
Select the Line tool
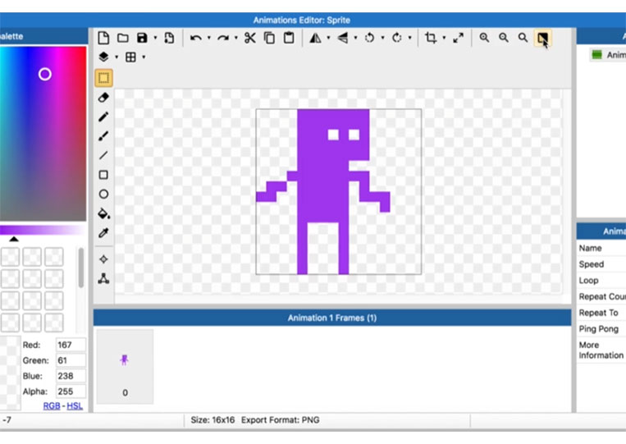(x=103, y=155)
